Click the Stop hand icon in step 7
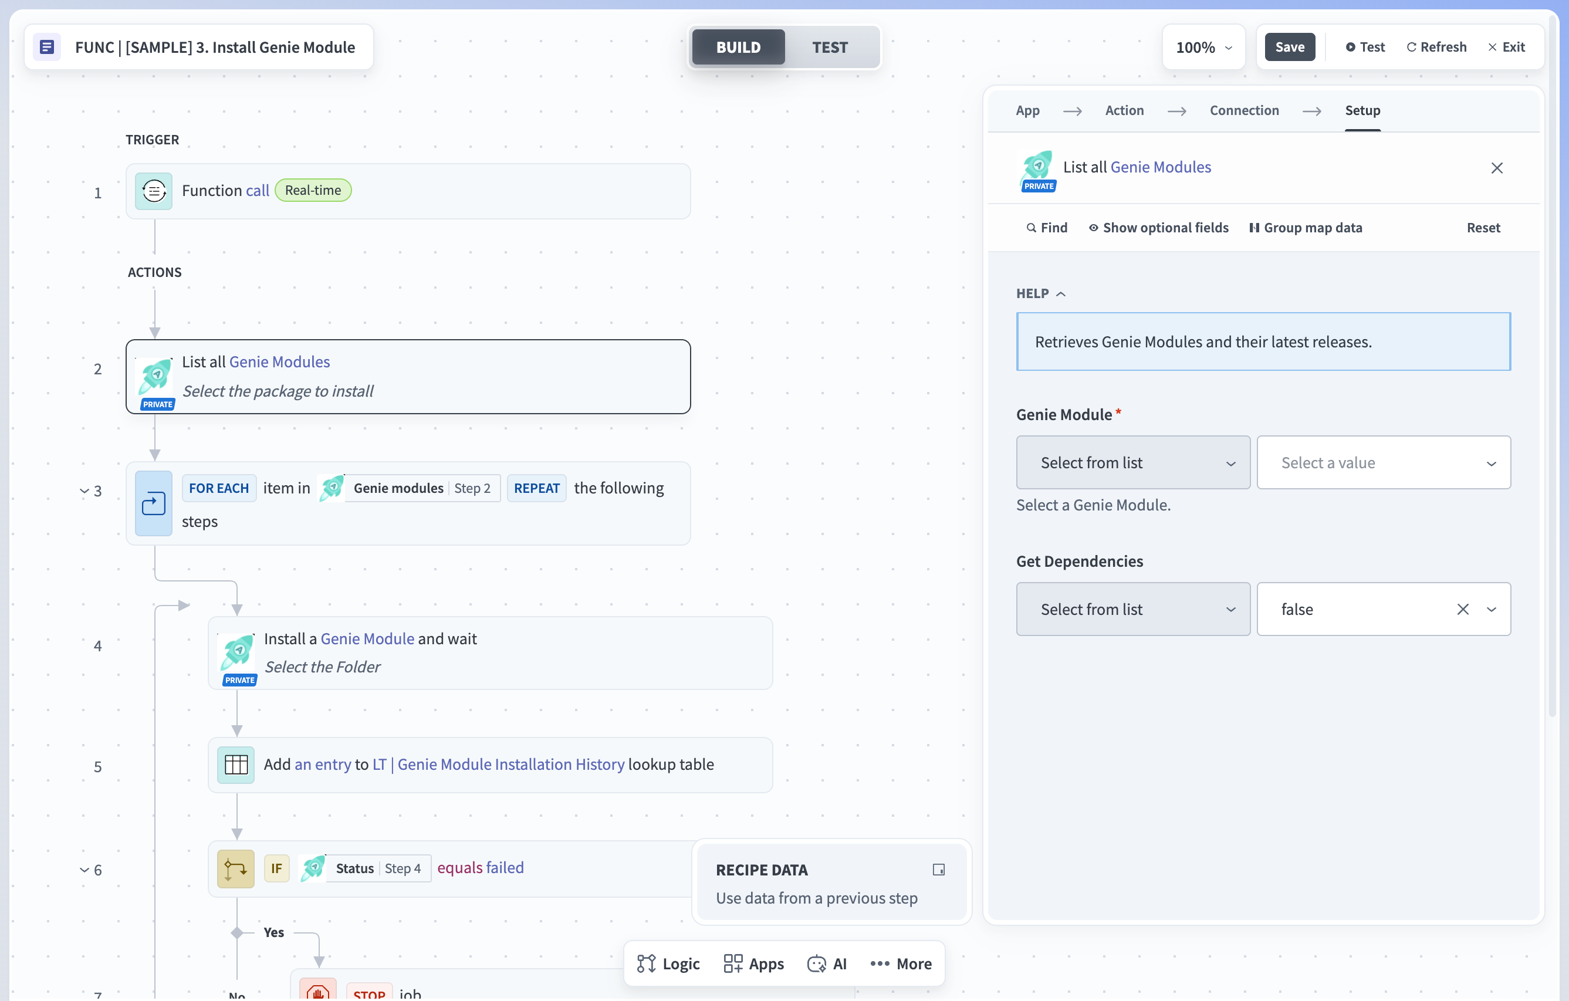 tap(318, 990)
